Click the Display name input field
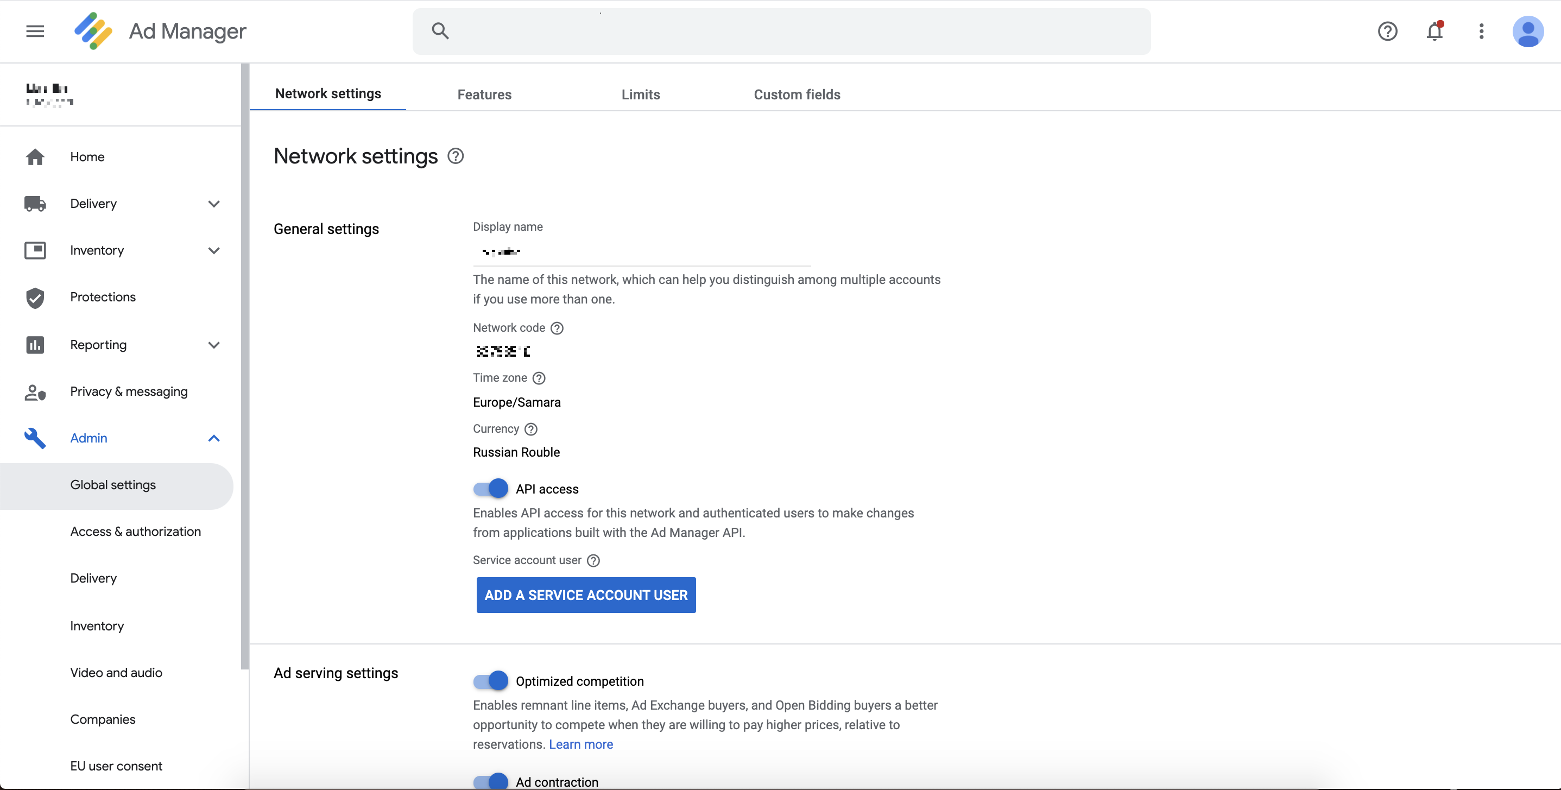Viewport: 1561px width, 790px height. pos(642,251)
